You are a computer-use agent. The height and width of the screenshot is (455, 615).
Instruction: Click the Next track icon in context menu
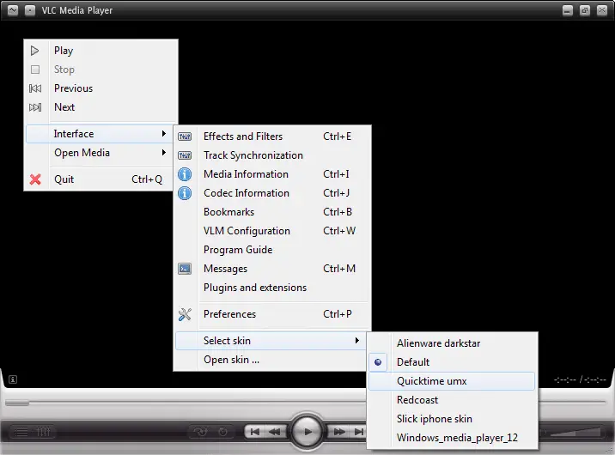pos(35,107)
